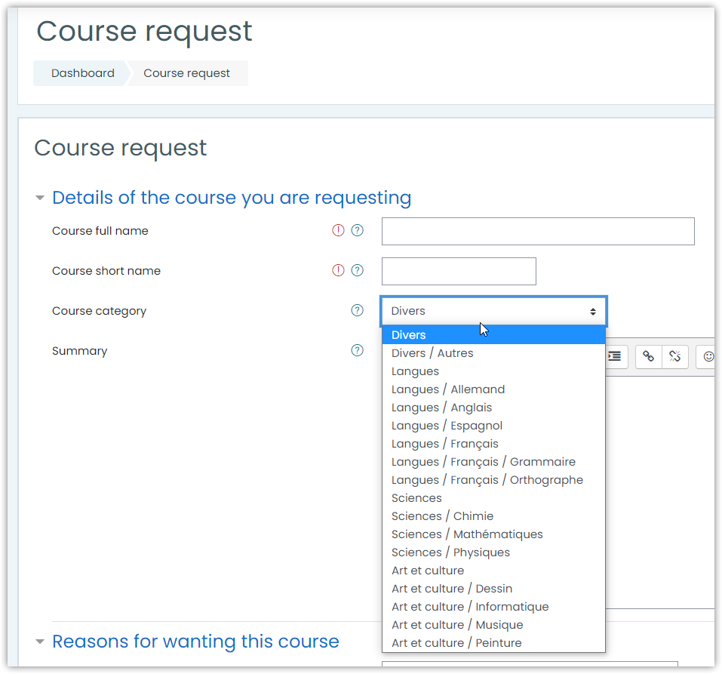Pick Langues / Français / Grammaire
Viewport: 722px width, 674px height.
[x=493, y=462]
